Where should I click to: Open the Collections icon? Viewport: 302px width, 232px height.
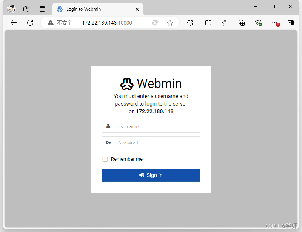click(x=242, y=23)
